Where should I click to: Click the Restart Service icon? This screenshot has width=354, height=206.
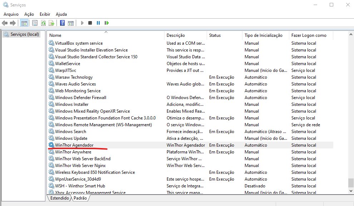click(x=107, y=23)
